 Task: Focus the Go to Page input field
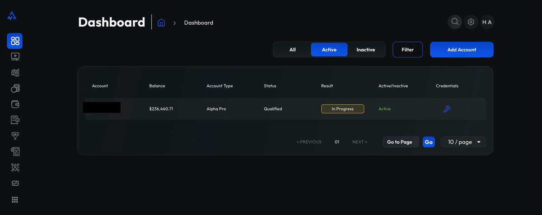401,142
